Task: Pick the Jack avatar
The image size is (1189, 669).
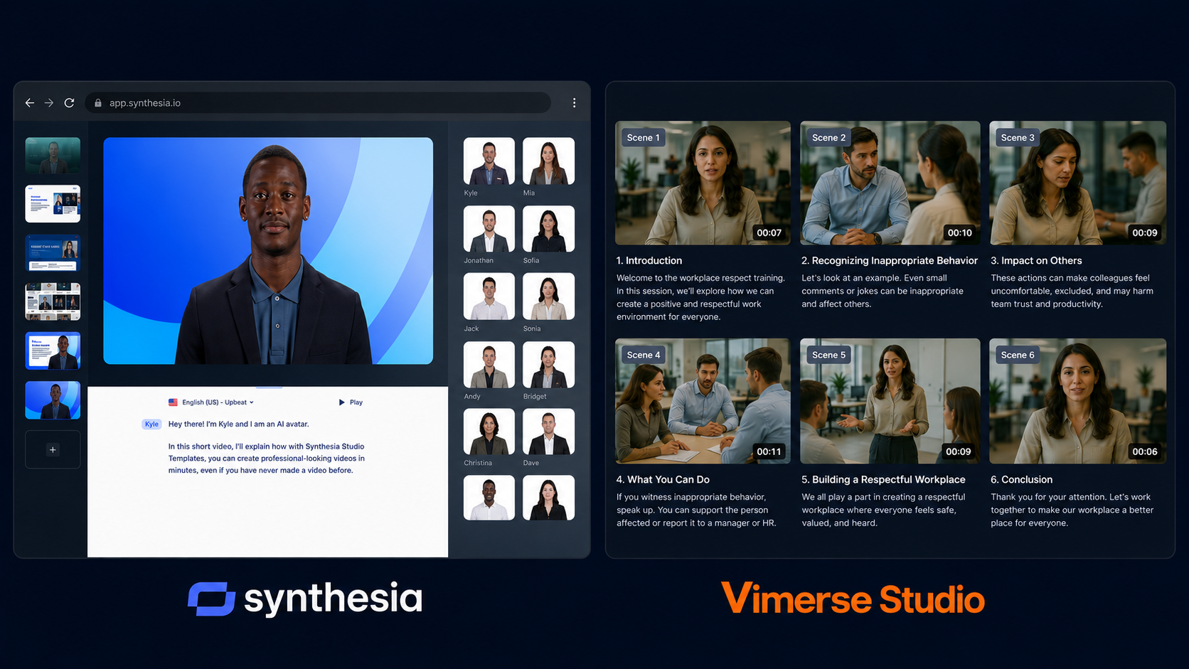Action: click(x=489, y=296)
